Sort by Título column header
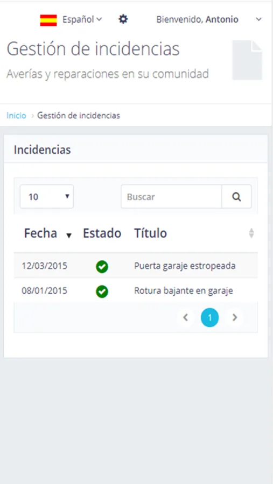The height and width of the screenshot is (484, 273). 151,233
